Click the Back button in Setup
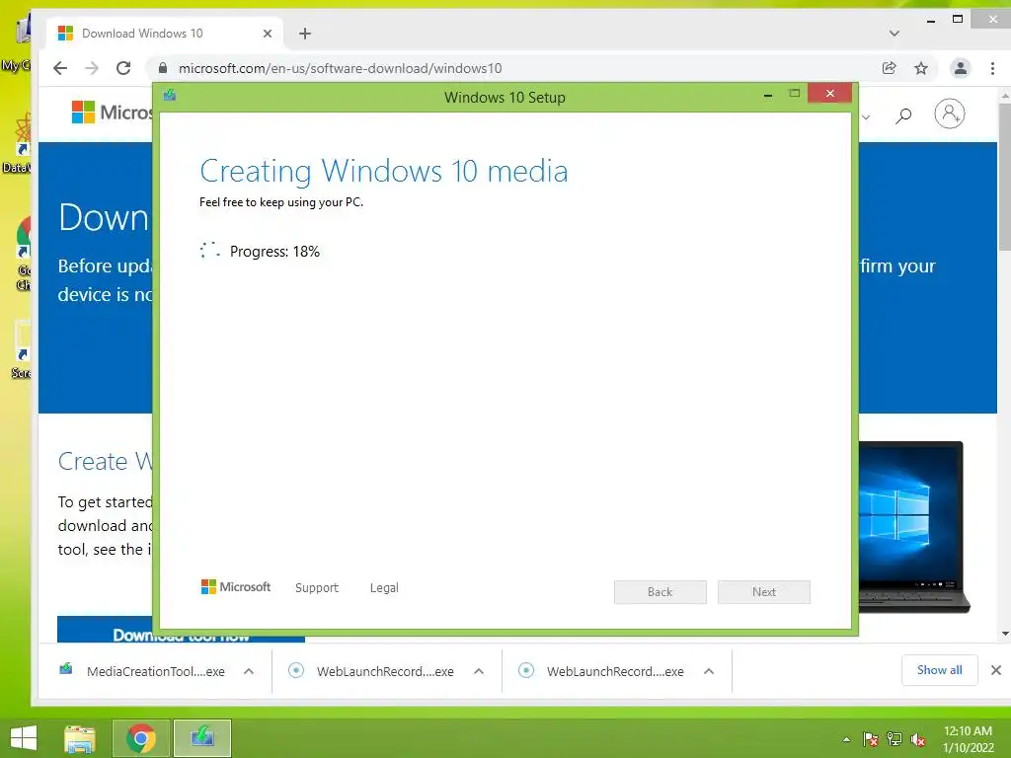Viewport: 1011px width, 758px height. [x=661, y=592]
